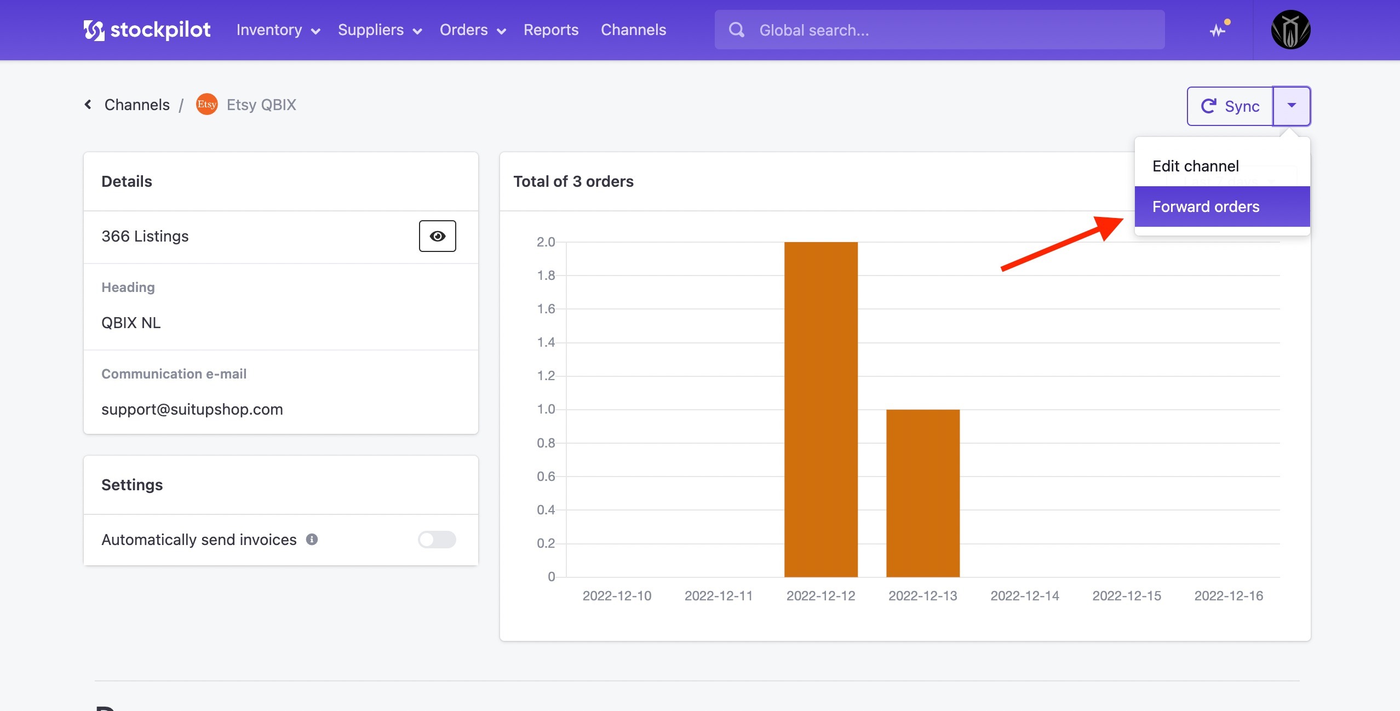This screenshot has height=711, width=1400.
Task: Click the Details card heading
Action: pyautogui.click(x=127, y=181)
